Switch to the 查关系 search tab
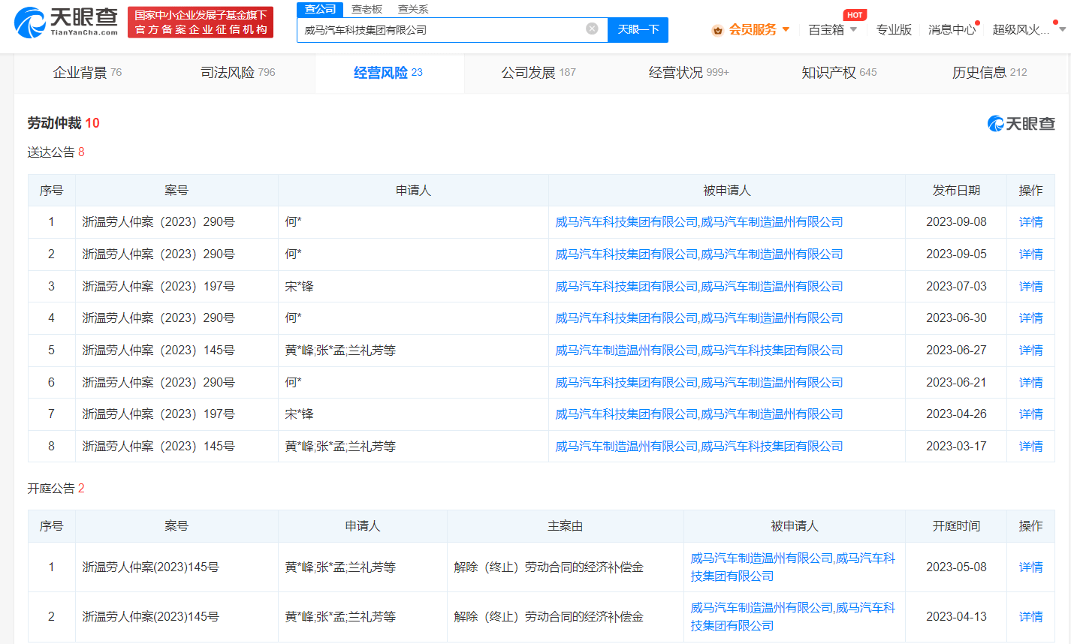This screenshot has height=644, width=1071. pyautogui.click(x=413, y=9)
